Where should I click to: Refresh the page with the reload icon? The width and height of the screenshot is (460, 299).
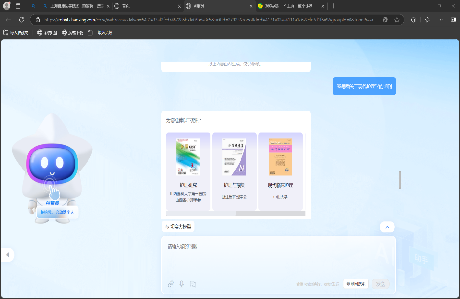pos(22,20)
